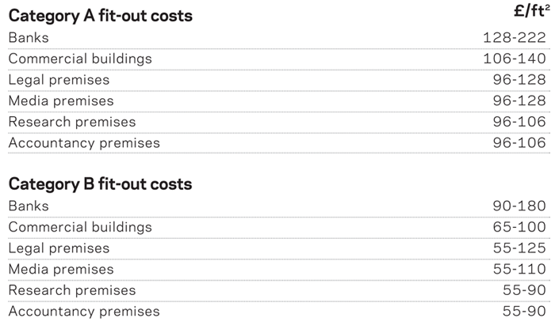This screenshot has width=555, height=333.
Task: Select Accountancy premises in Category A
Action: pyautogui.click(x=84, y=143)
